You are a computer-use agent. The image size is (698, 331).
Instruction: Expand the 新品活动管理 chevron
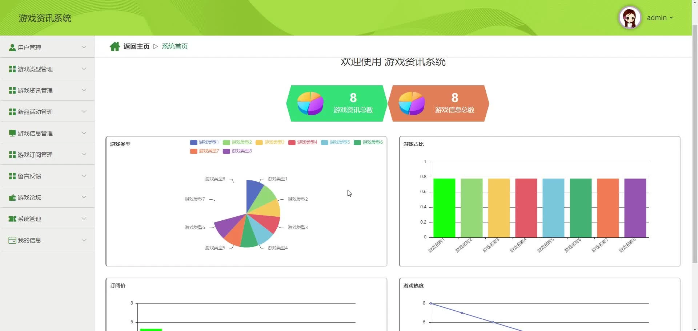[84, 111]
